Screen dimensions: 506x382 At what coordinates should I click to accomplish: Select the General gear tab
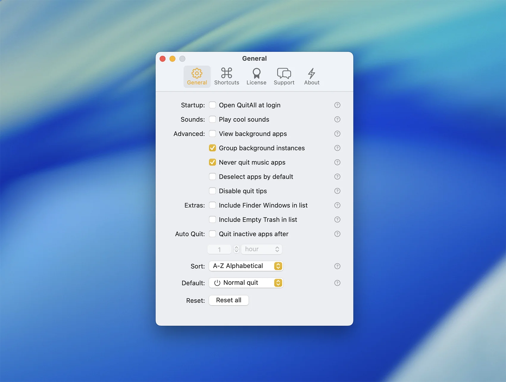coord(197,76)
